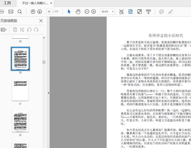Open the 60.6% zoom level dropdown
The image size is (191, 148).
(107, 12)
